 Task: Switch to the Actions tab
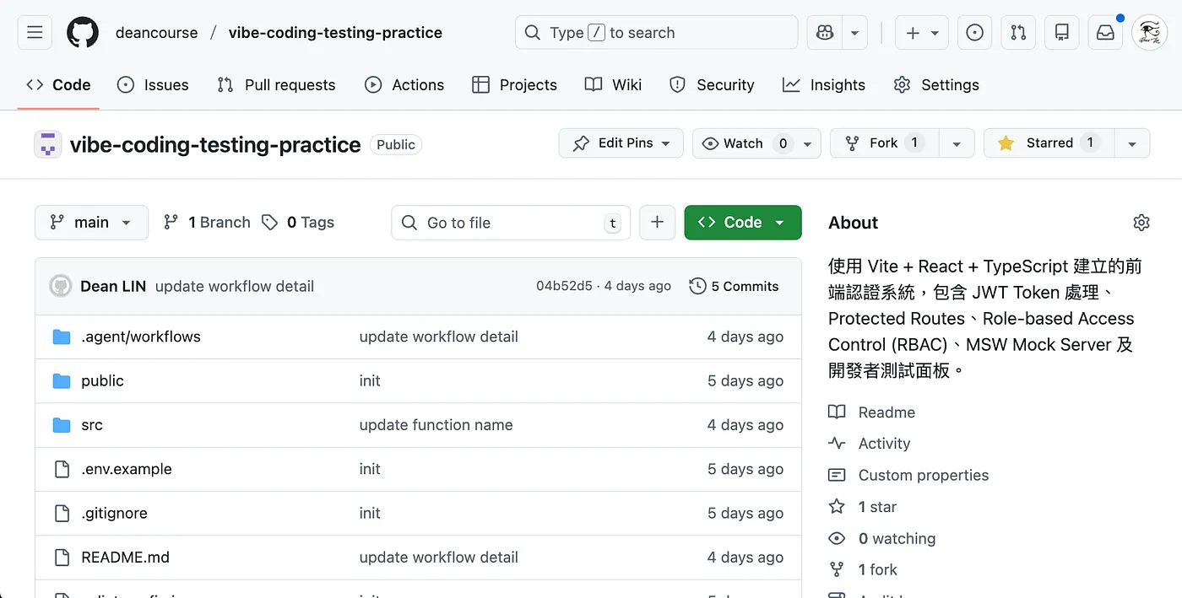point(404,84)
